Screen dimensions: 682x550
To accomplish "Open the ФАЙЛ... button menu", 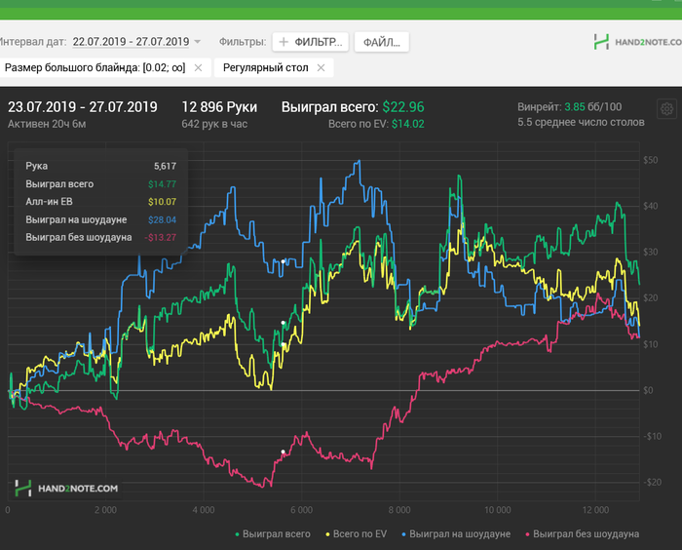I will tap(381, 42).
